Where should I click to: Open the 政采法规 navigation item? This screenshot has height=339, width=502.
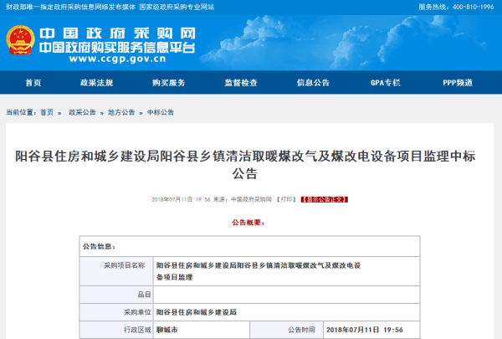tap(97, 83)
